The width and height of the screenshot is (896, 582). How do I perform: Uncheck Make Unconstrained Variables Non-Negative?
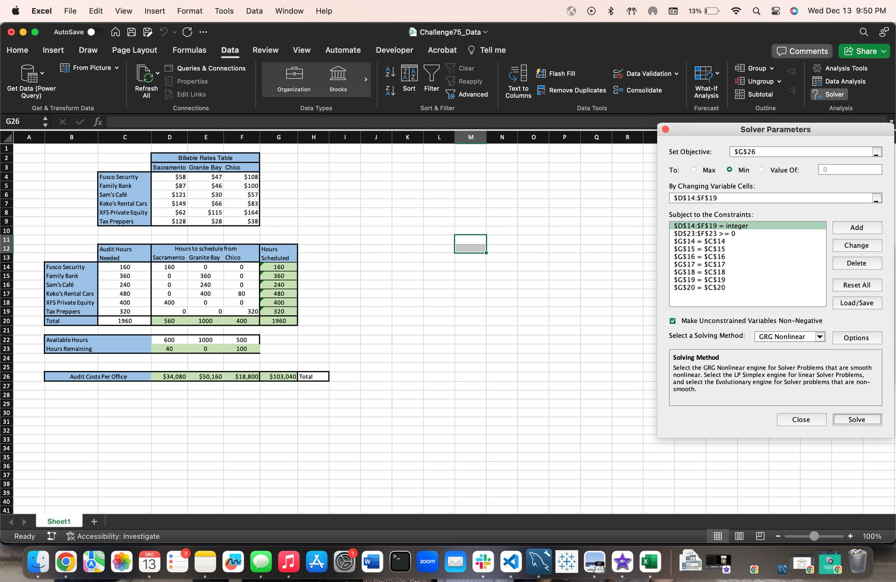click(672, 321)
